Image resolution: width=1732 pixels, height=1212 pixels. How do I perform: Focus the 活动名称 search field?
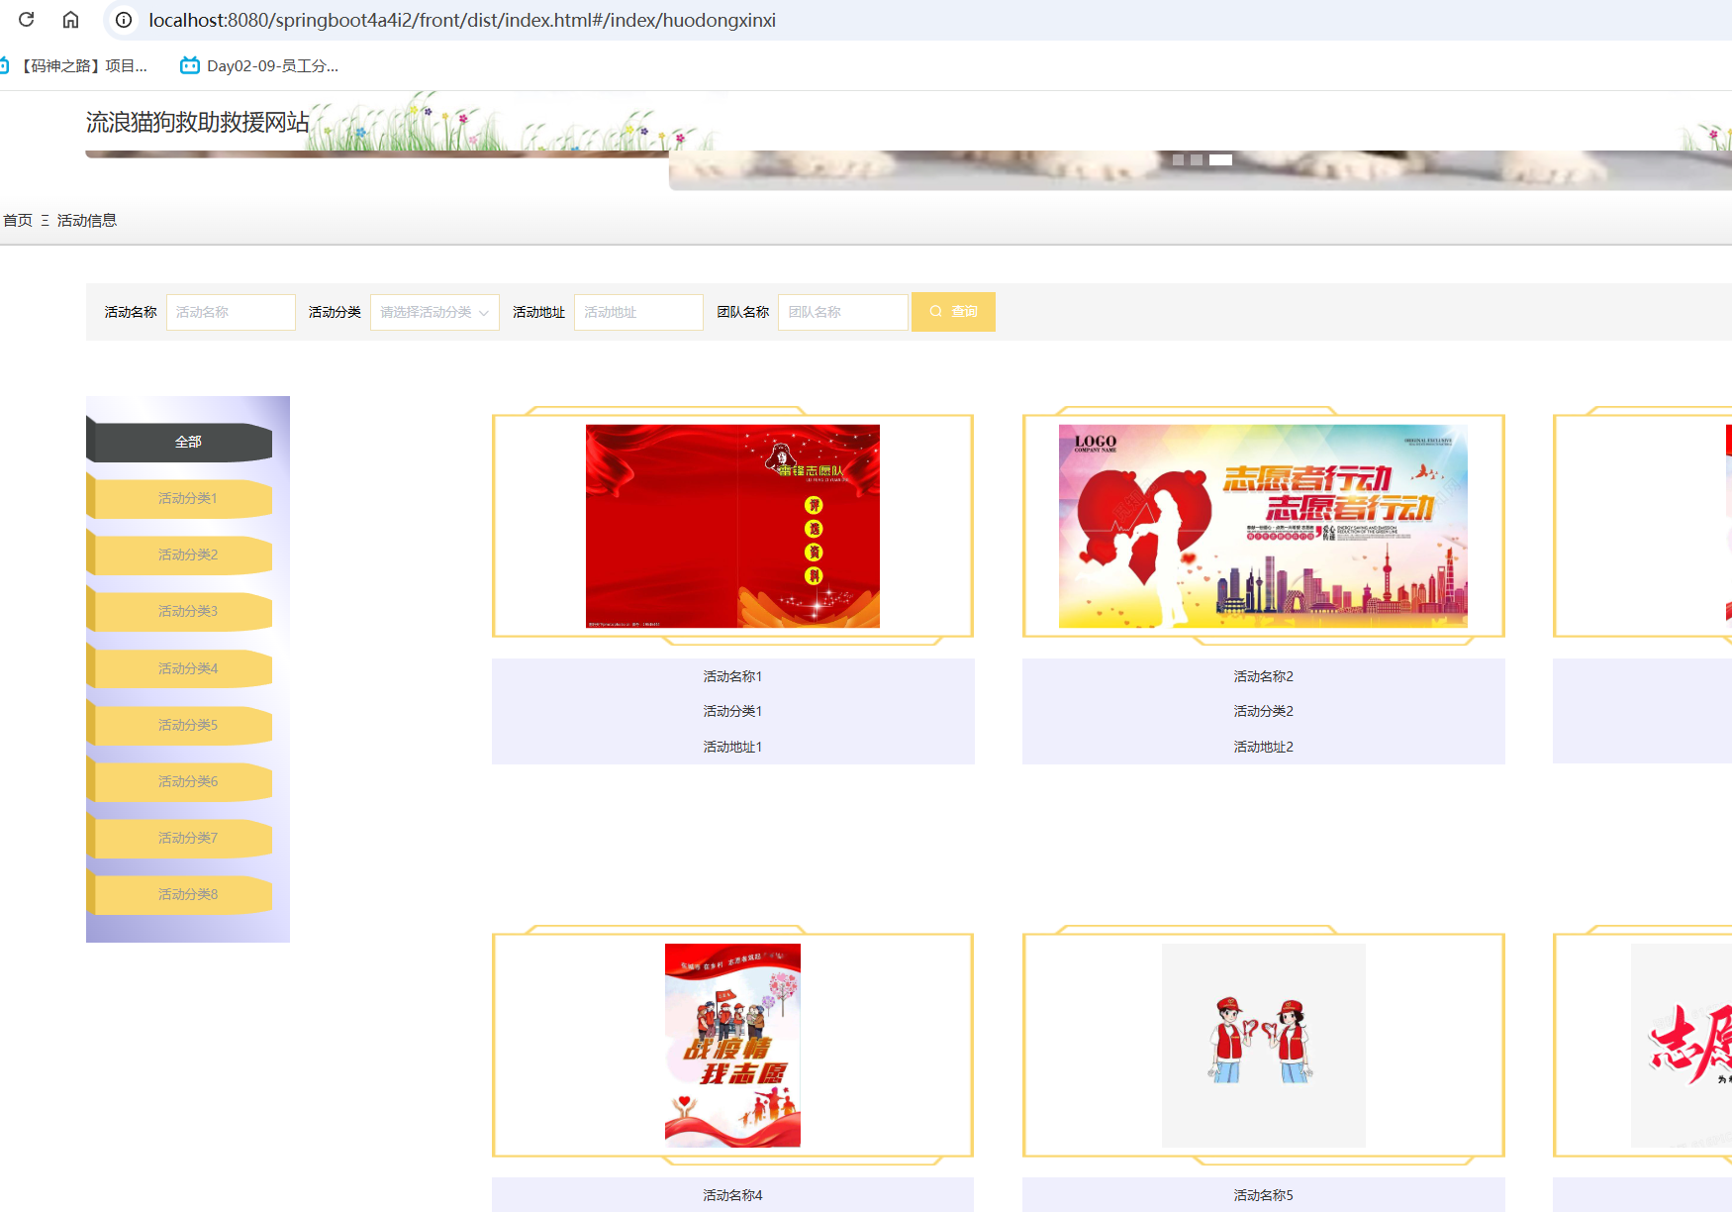pos(231,312)
